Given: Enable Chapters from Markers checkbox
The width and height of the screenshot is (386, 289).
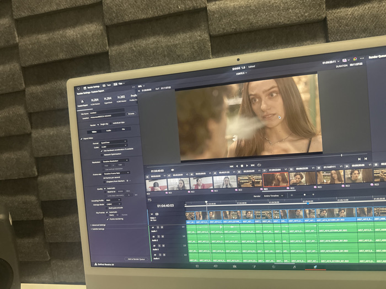Looking at the screenshot, I should (x=104, y=182).
